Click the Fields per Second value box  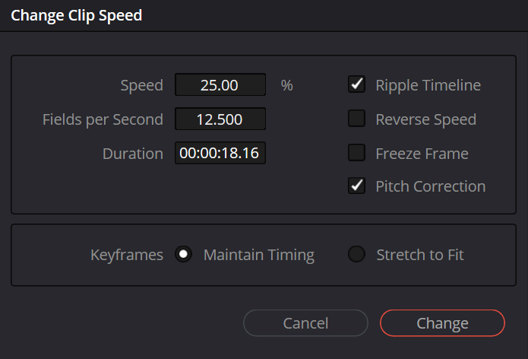pyautogui.click(x=220, y=119)
